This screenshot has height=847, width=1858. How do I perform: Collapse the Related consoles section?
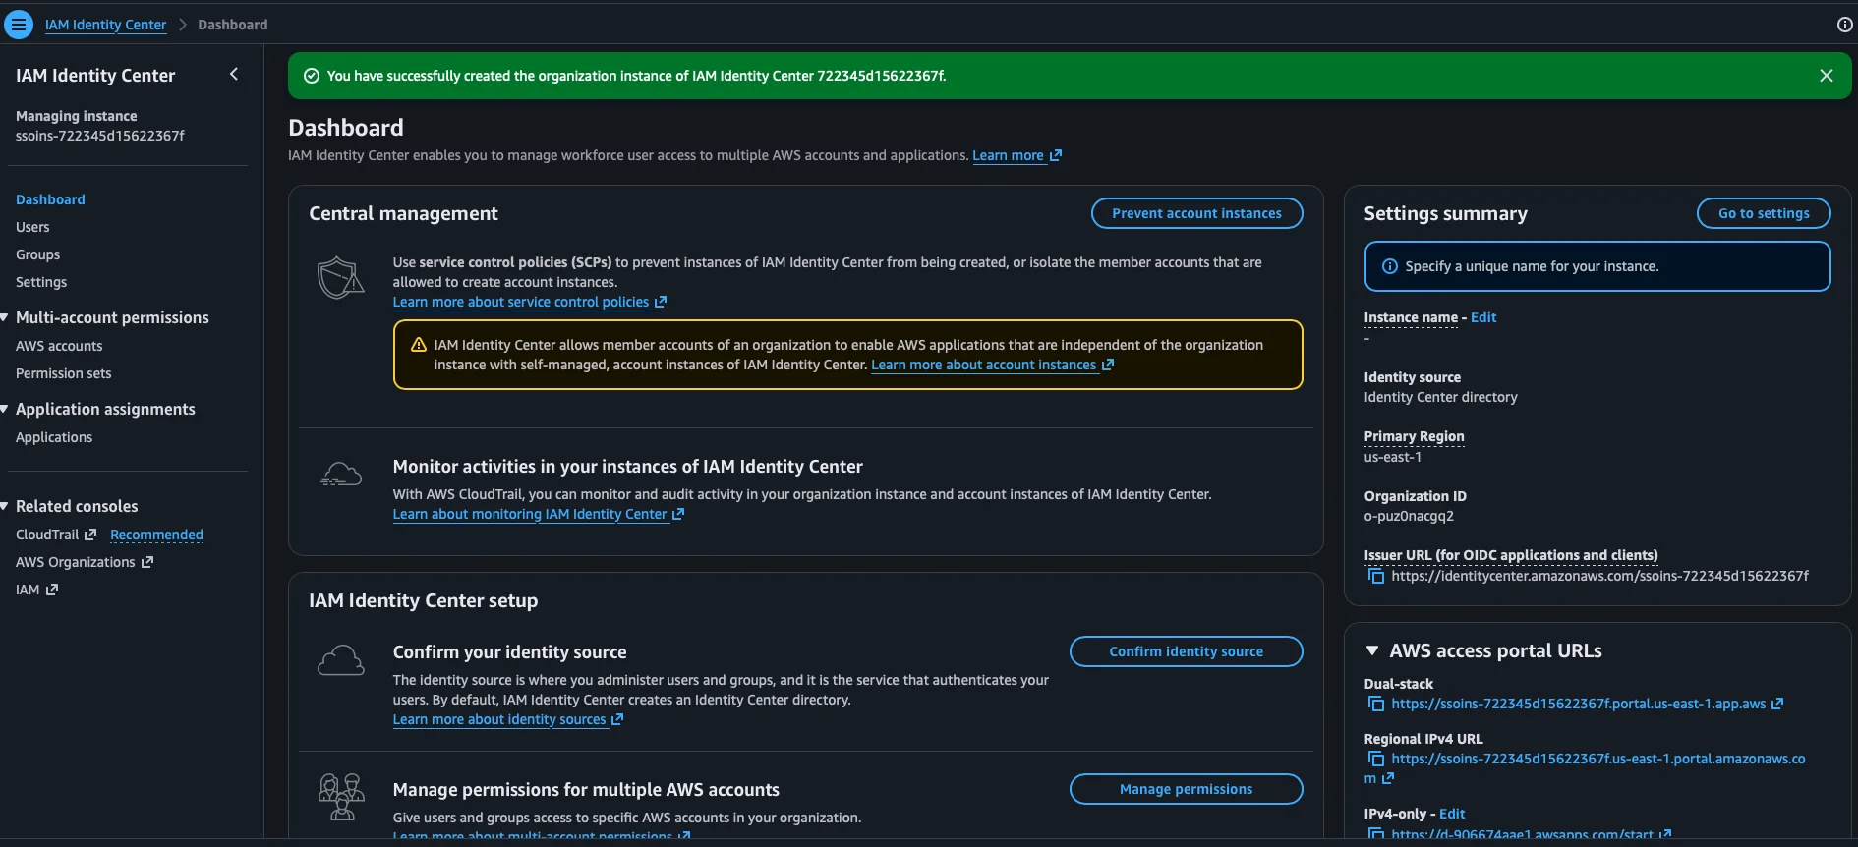[5, 506]
